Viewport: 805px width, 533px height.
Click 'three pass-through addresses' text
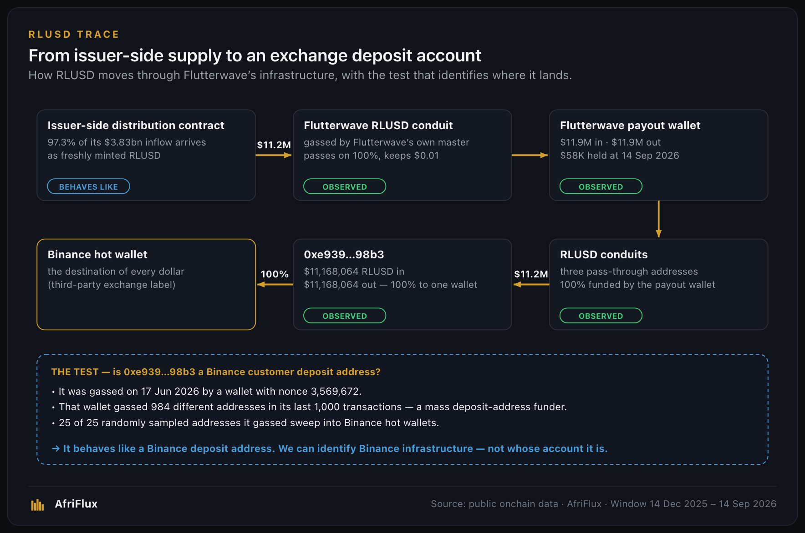coord(629,272)
